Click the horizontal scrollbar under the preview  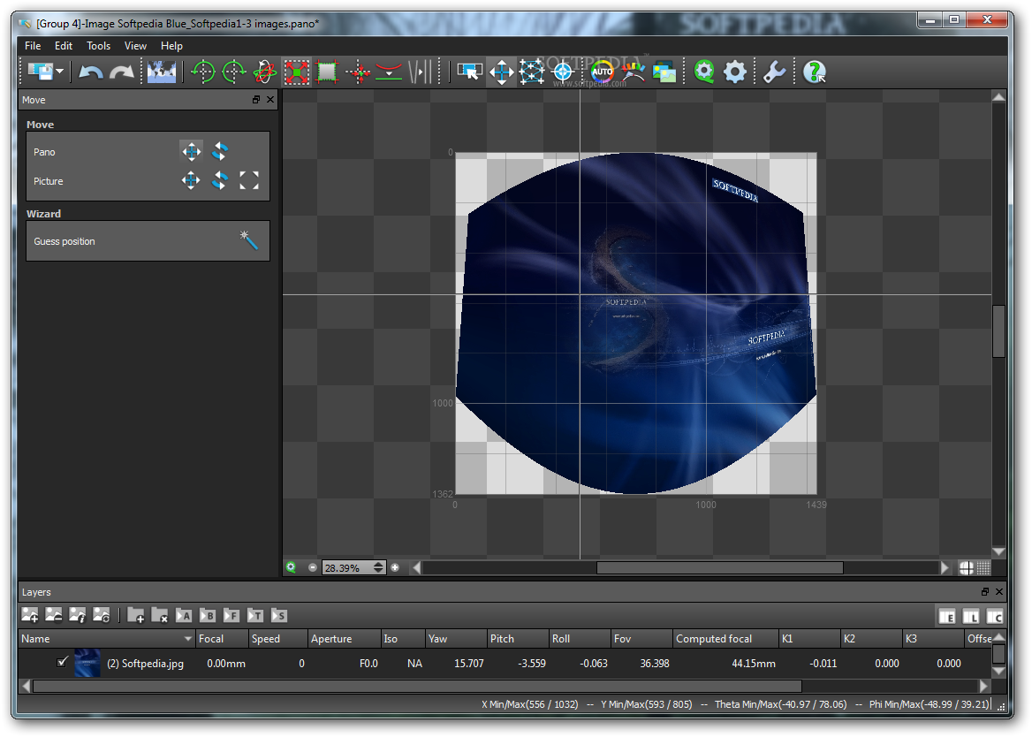(681, 567)
